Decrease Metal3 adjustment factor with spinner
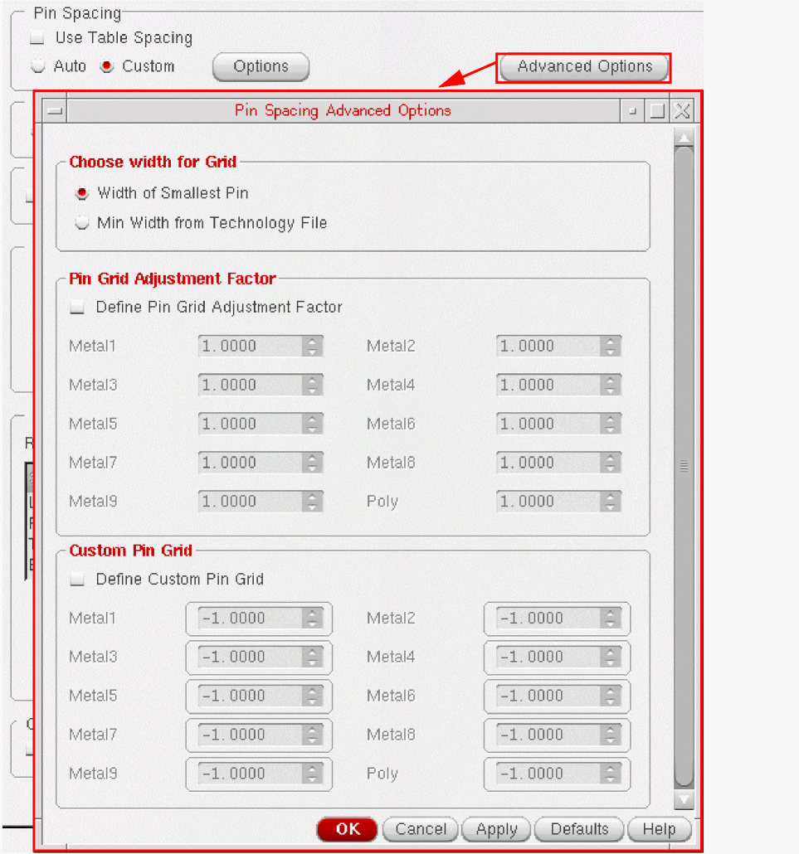The height and width of the screenshot is (854, 799). tap(312, 391)
